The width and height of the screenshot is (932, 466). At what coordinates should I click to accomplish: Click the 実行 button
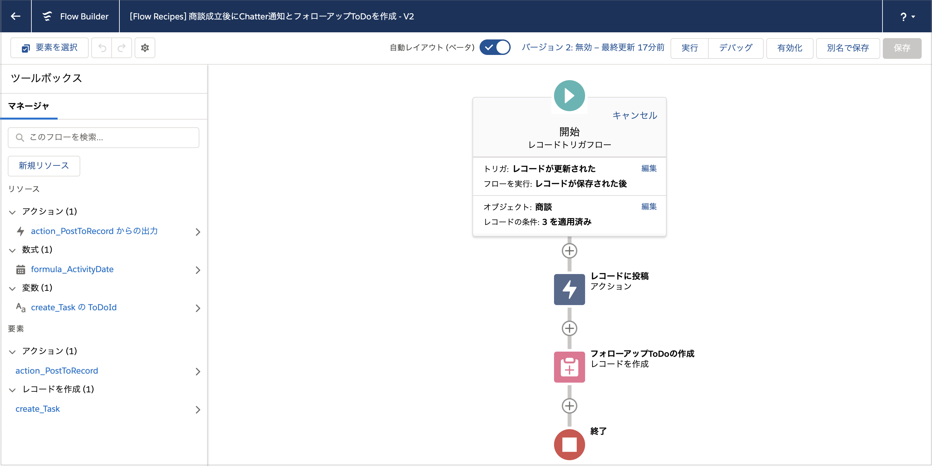point(689,48)
